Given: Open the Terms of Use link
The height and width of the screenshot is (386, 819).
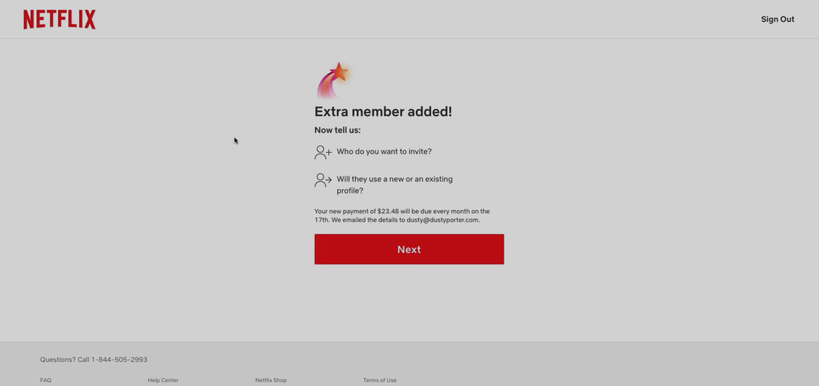Looking at the screenshot, I should (x=380, y=380).
